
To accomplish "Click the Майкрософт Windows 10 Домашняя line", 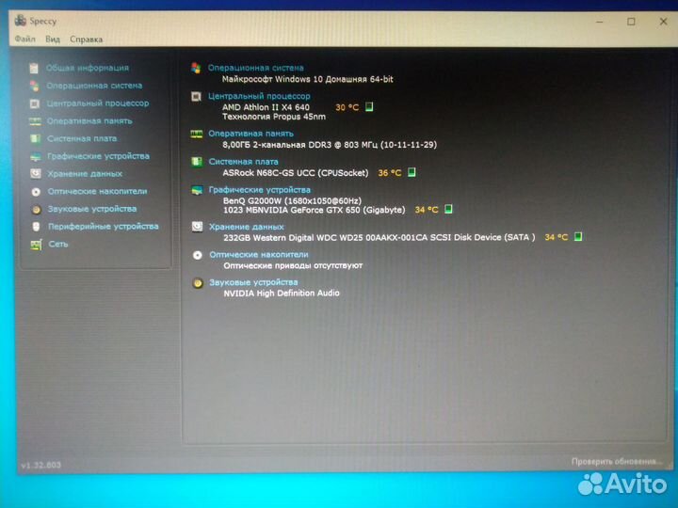I will pos(307,79).
